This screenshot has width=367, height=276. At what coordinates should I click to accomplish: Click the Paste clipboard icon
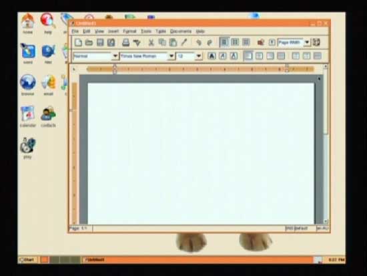pyautogui.click(x=173, y=43)
